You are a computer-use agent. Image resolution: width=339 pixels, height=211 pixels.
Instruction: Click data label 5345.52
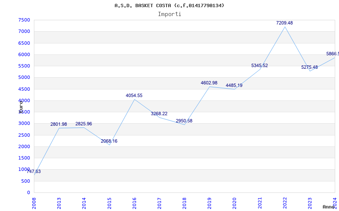tap(259, 65)
